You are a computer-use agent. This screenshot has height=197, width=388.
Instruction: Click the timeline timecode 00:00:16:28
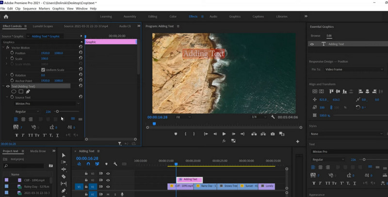click(x=87, y=158)
